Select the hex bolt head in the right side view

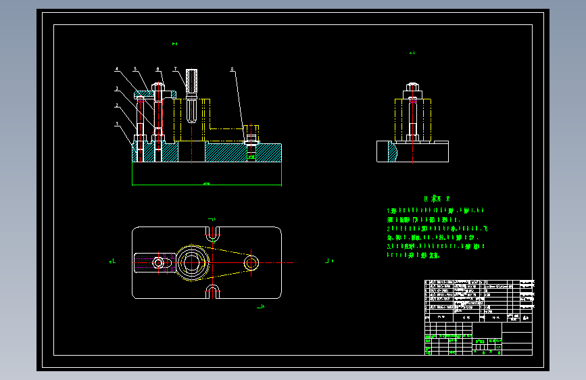tap(412, 87)
